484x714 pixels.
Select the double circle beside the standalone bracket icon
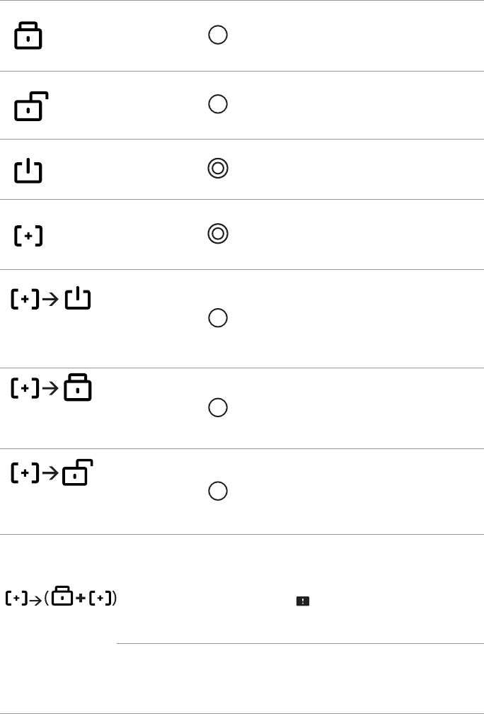point(218,234)
